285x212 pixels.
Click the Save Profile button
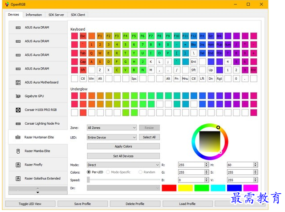82,204
